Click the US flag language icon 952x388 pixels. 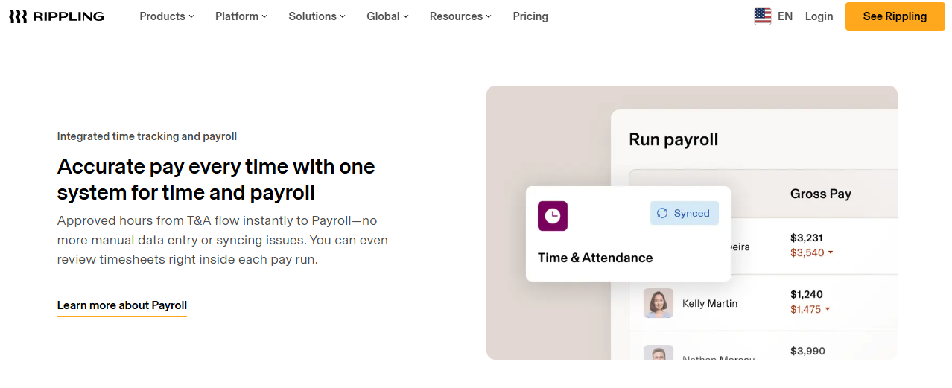coord(762,16)
